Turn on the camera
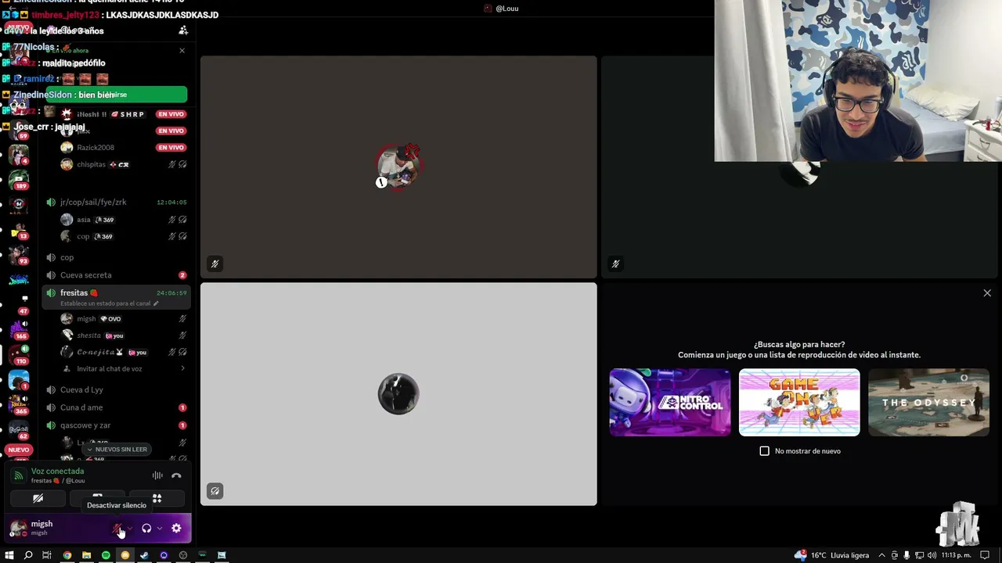This screenshot has width=1002, height=563. [x=38, y=498]
